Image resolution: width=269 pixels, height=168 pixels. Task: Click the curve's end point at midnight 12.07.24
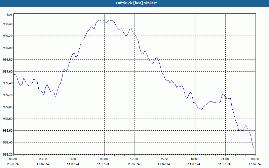(254, 148)
